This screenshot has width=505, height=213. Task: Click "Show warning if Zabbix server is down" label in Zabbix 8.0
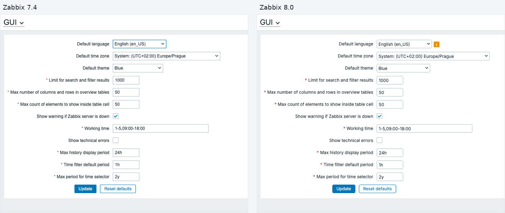[x=334, y=116]
